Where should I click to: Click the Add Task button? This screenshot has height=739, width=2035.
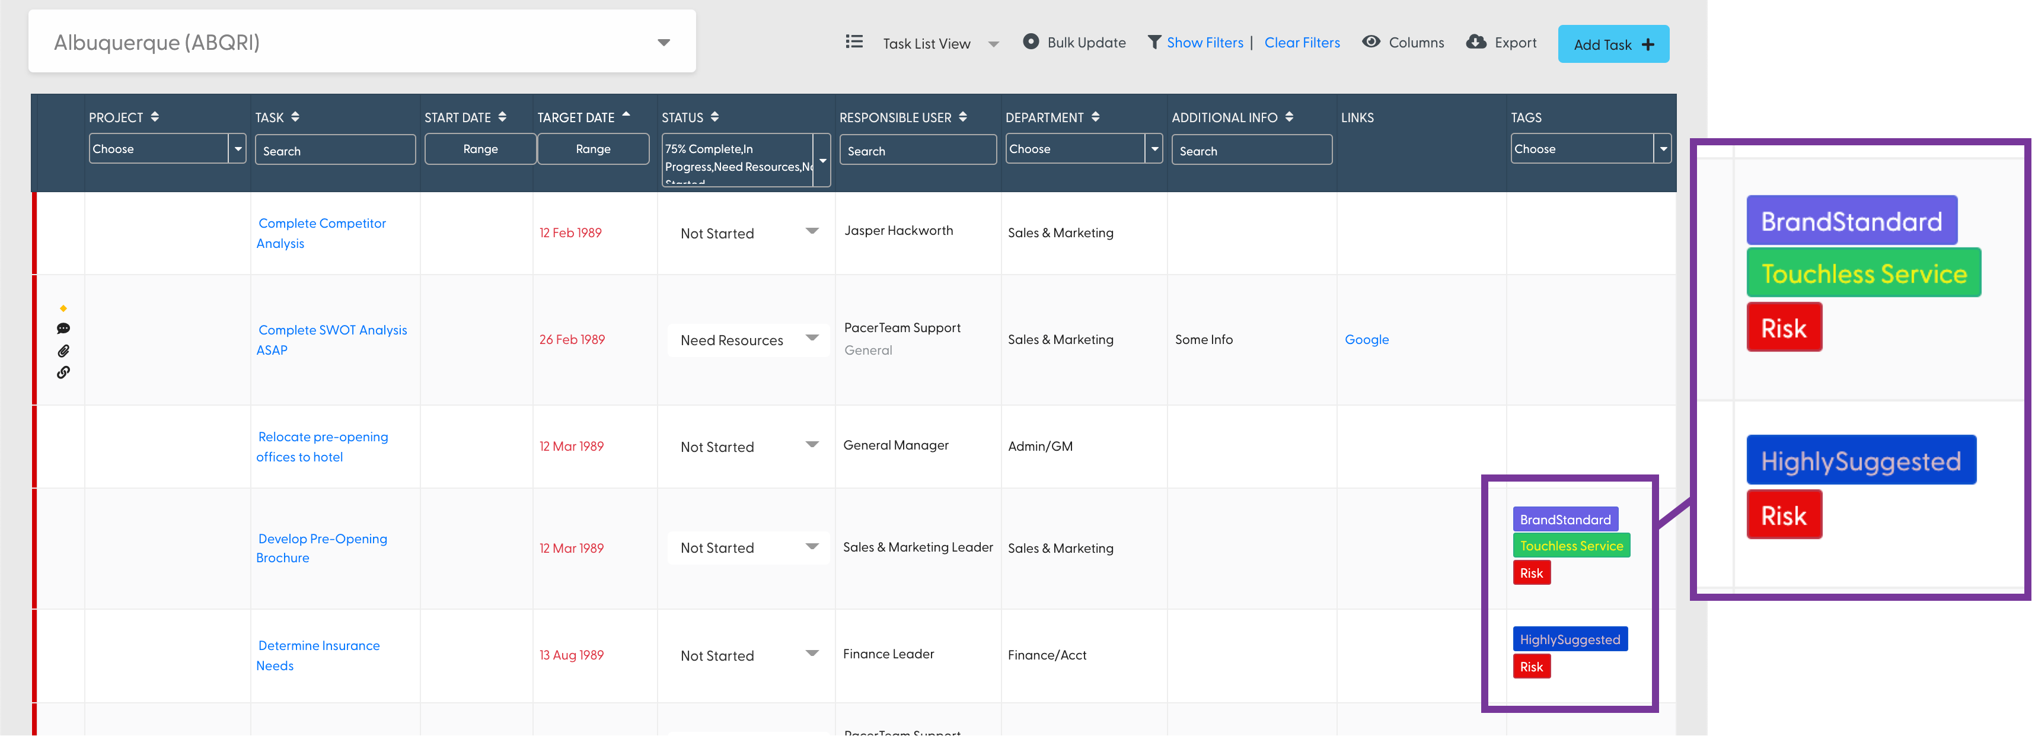[x=1612, y=44]
